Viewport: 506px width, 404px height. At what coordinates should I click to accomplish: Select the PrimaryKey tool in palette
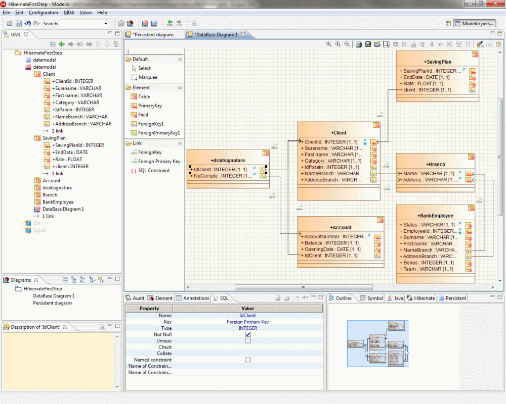point(146,106)
